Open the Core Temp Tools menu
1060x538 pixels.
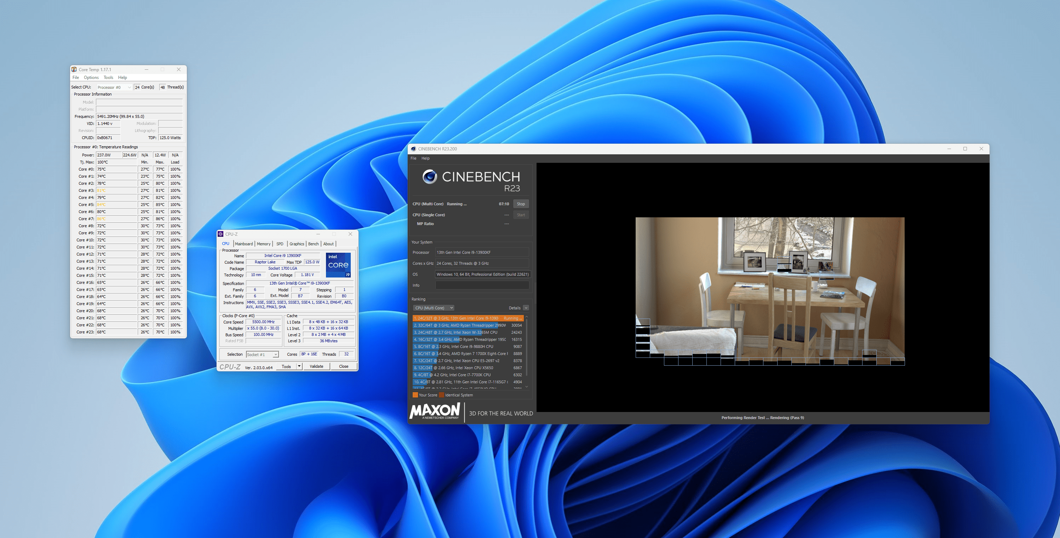pyautogui.click(x=108, y=78)
